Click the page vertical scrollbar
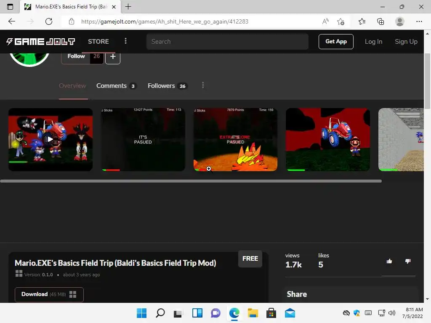 [427, 81]
